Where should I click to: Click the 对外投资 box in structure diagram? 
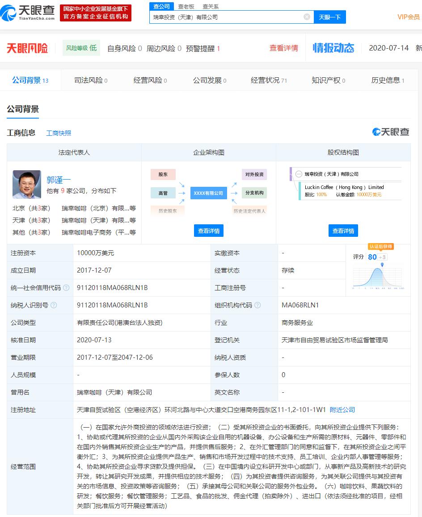[x=254, y=174]
